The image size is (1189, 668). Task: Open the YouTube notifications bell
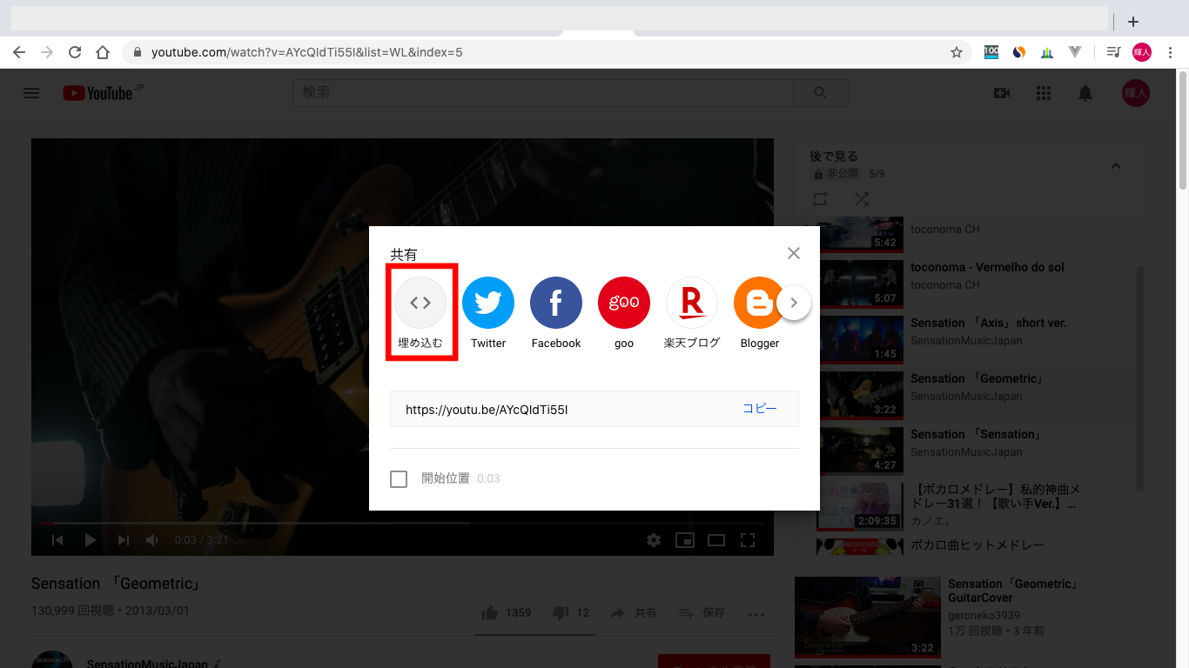point(1085,93)
